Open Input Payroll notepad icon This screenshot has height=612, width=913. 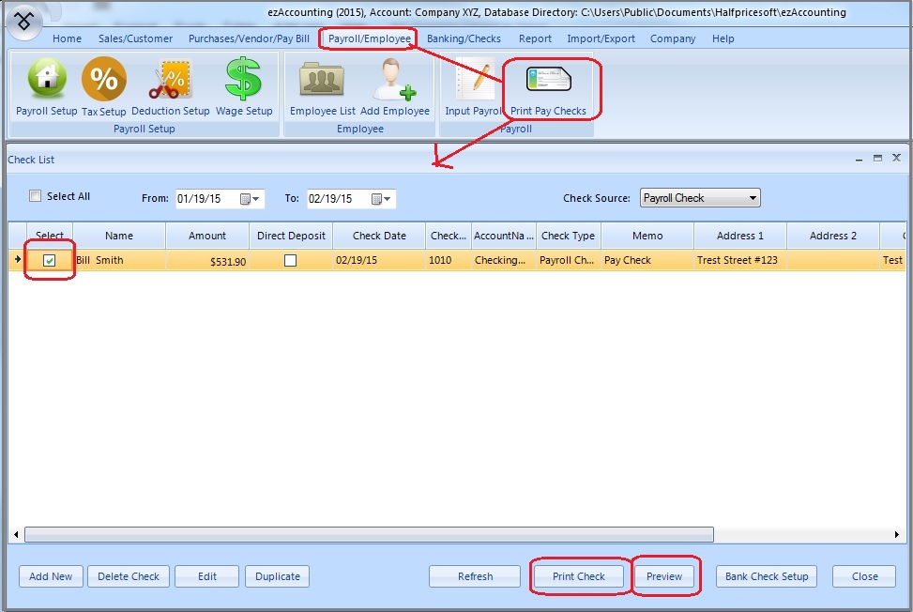click(x=474, y=81)
